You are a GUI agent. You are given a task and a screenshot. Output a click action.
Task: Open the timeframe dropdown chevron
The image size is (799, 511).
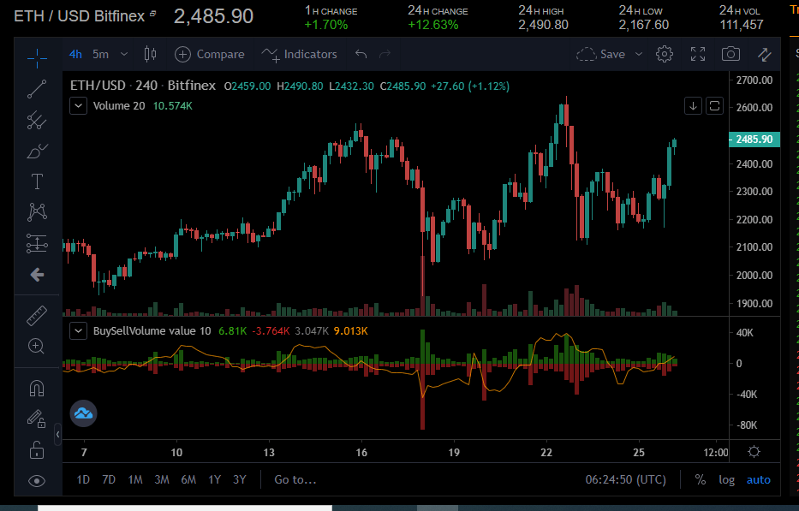click(x=124, y=54)
